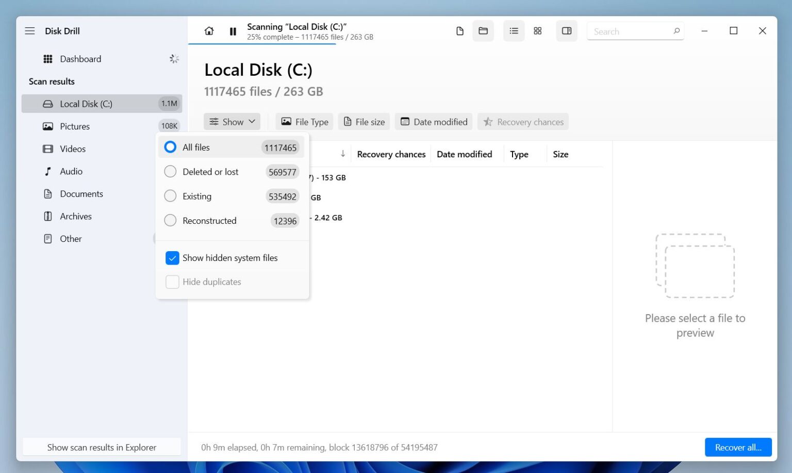Click the Recover all button

point(738,447)
